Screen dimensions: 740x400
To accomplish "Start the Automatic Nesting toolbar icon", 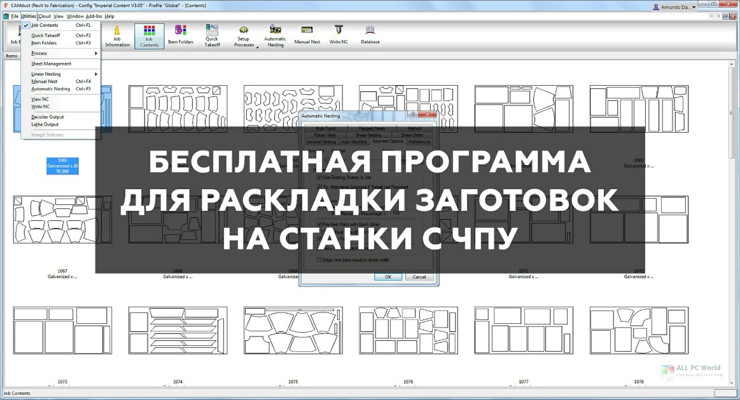I will [x=275, y=36].
